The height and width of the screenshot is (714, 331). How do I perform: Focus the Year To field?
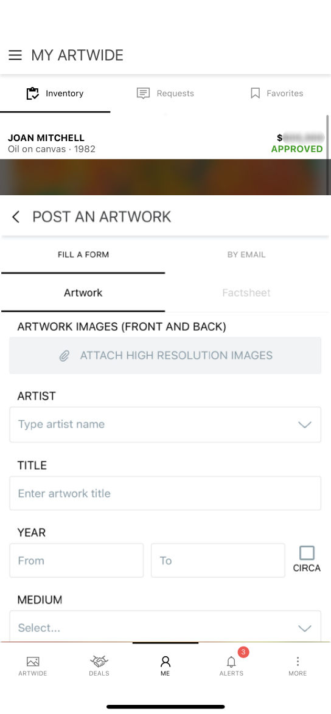218,561
